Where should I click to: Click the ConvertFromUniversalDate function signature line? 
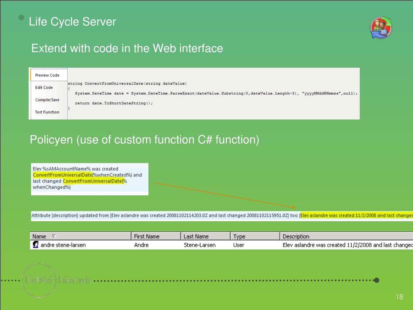127,84
